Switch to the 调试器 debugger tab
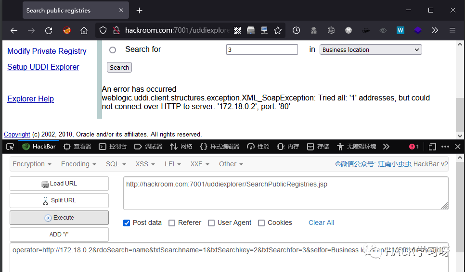The width and height of the screenshot is (465, 272). (148, 147)
